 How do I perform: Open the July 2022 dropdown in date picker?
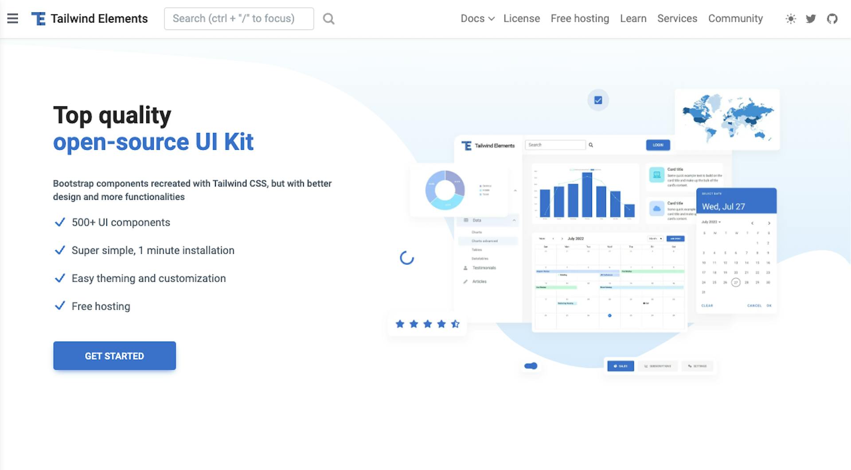click(x=711, y=222)
